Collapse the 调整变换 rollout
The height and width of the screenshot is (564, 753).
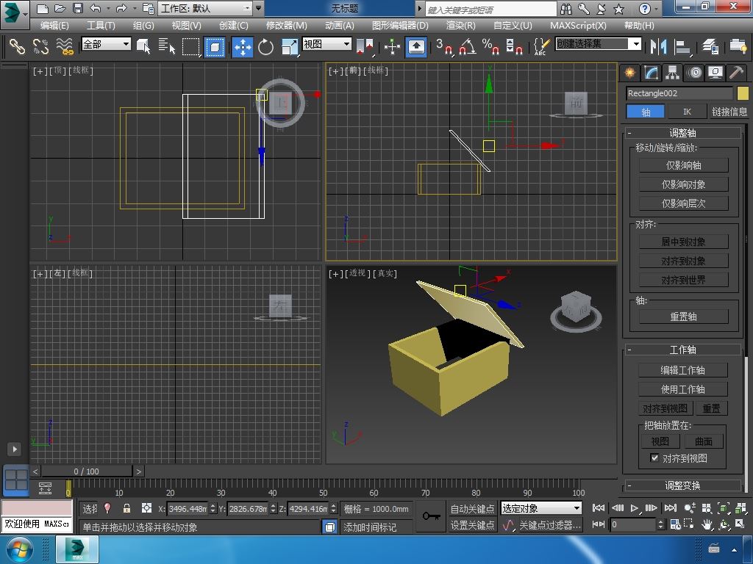[x=682, y=485]
